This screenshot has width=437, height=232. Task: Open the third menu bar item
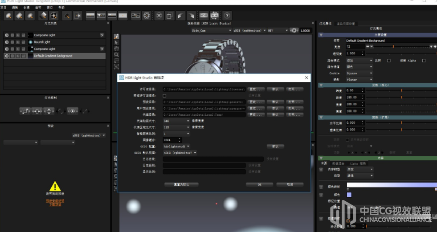[26, 8]
